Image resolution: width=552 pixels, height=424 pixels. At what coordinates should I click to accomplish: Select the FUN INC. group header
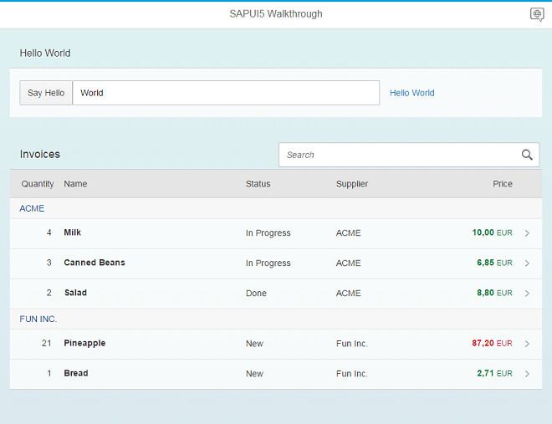[x=38, y=319]
